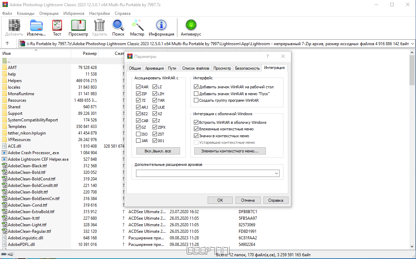Enable the JAR association checkbox
This screenshot has width=416, height=259.
(138, 141)
